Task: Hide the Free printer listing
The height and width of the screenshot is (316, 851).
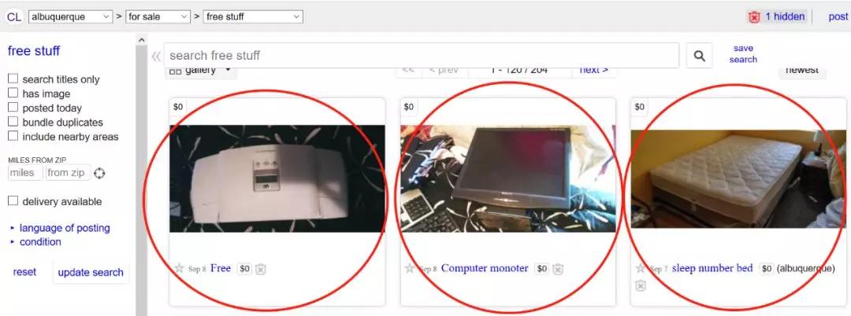Action: coord(261,269)
